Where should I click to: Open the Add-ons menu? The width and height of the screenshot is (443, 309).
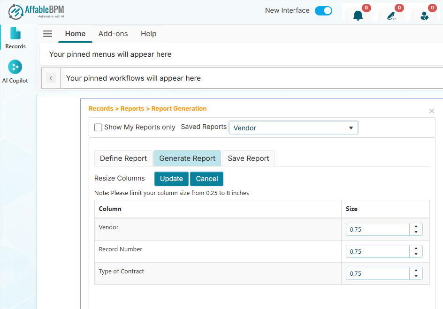tap(113, 34)
